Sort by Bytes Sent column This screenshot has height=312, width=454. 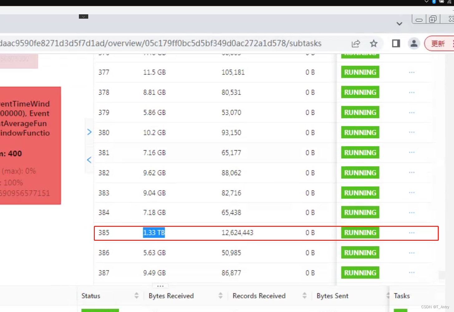point(388,296)
